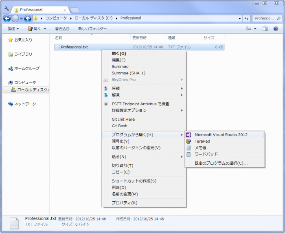Toggle the preview pane icon
285x233 pixels.
point(265,29)
